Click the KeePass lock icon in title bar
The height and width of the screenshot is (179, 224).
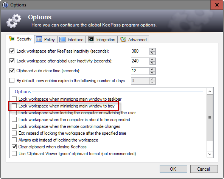pyautogui.click(x=5, y=5)
